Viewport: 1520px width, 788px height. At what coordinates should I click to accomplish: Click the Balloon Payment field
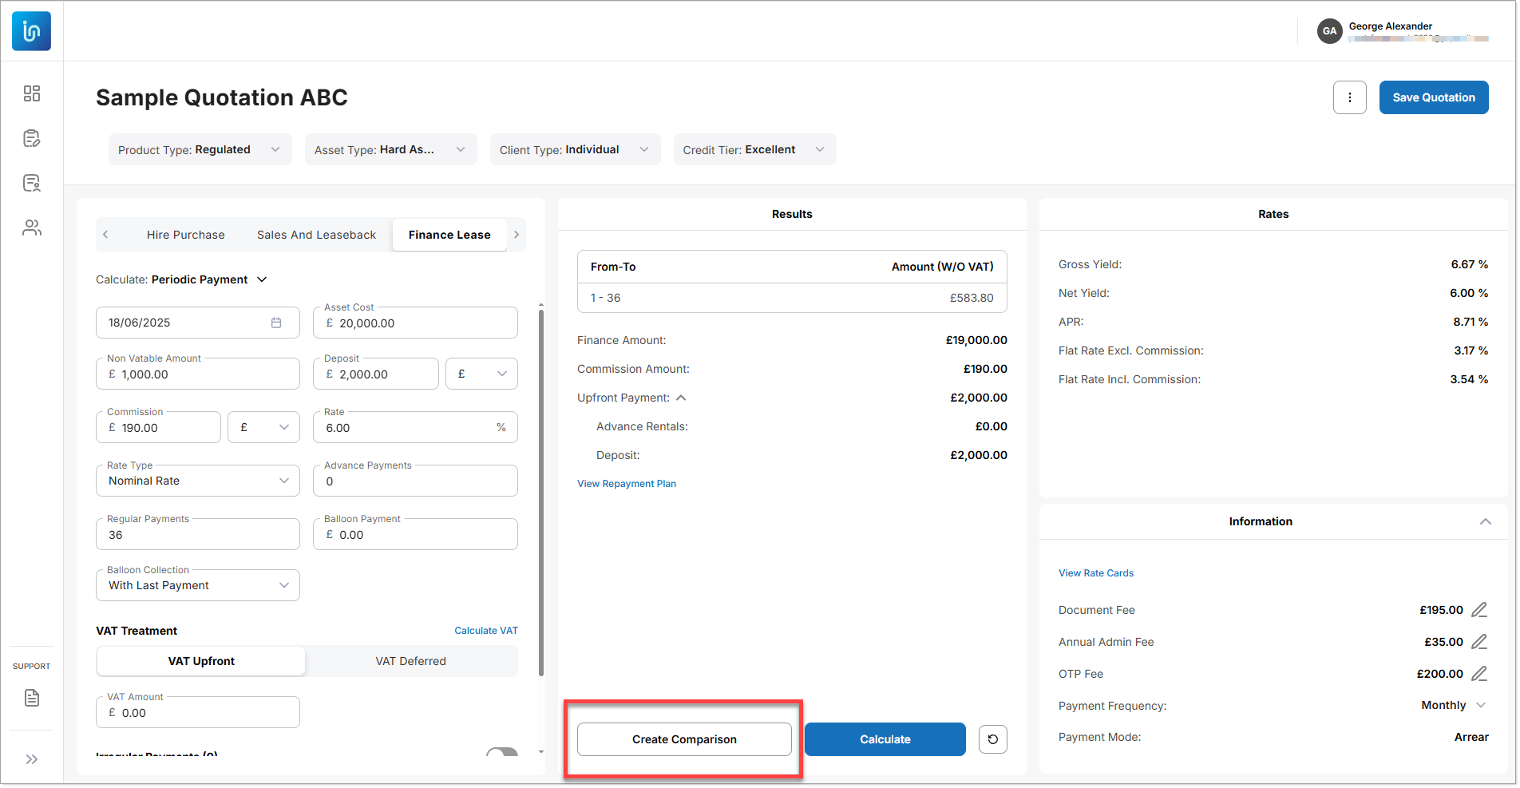415,534
